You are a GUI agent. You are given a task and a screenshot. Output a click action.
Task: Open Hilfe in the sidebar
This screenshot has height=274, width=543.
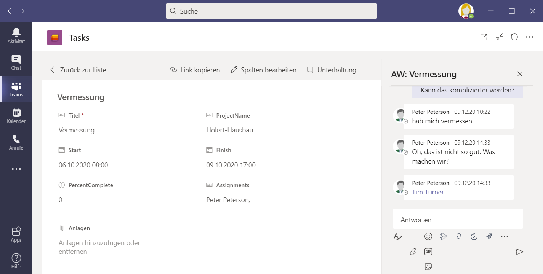click(16, 261)
